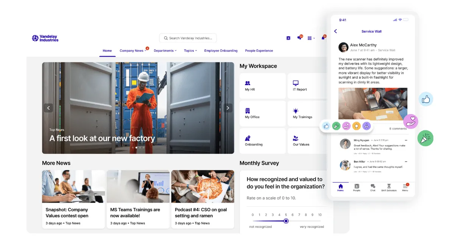Tap the heart-in-hand reaction on the post
Viewport: 454px width, 238px height.
pos(346,126)
